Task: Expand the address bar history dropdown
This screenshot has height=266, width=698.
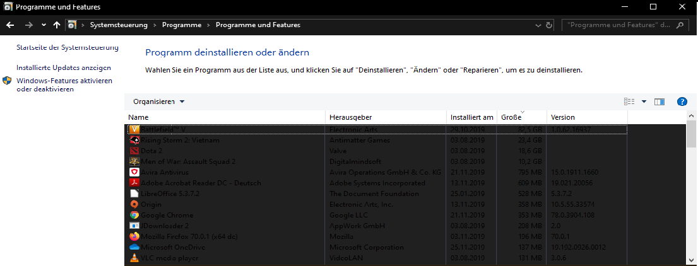Action: pos(538,25)
